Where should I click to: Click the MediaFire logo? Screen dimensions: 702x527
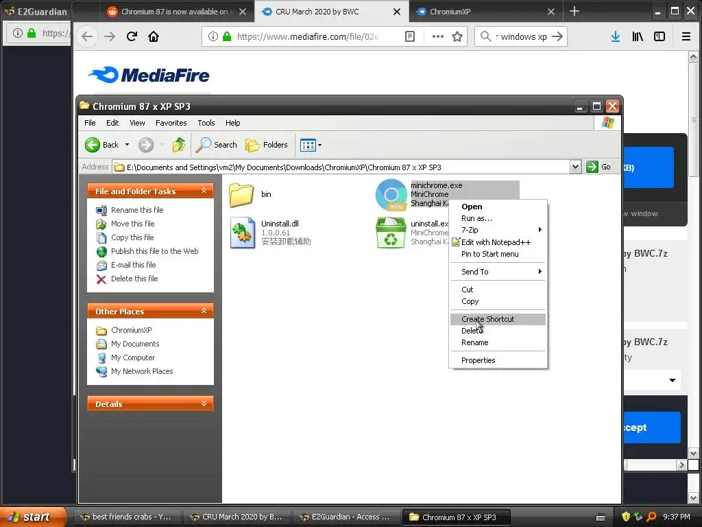coord(149,75)
